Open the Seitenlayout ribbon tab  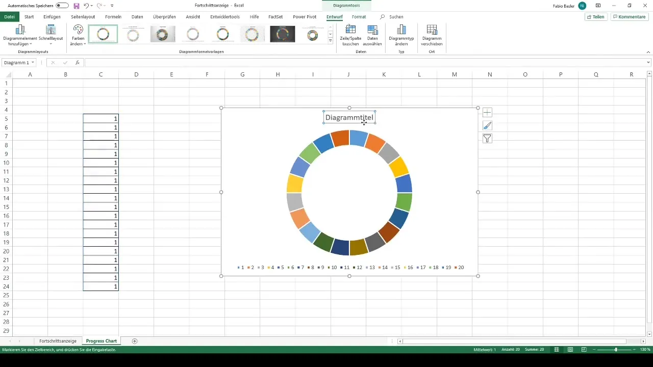point(83,17)
